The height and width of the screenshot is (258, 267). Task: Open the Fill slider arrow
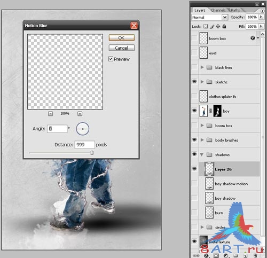(261, 26)
